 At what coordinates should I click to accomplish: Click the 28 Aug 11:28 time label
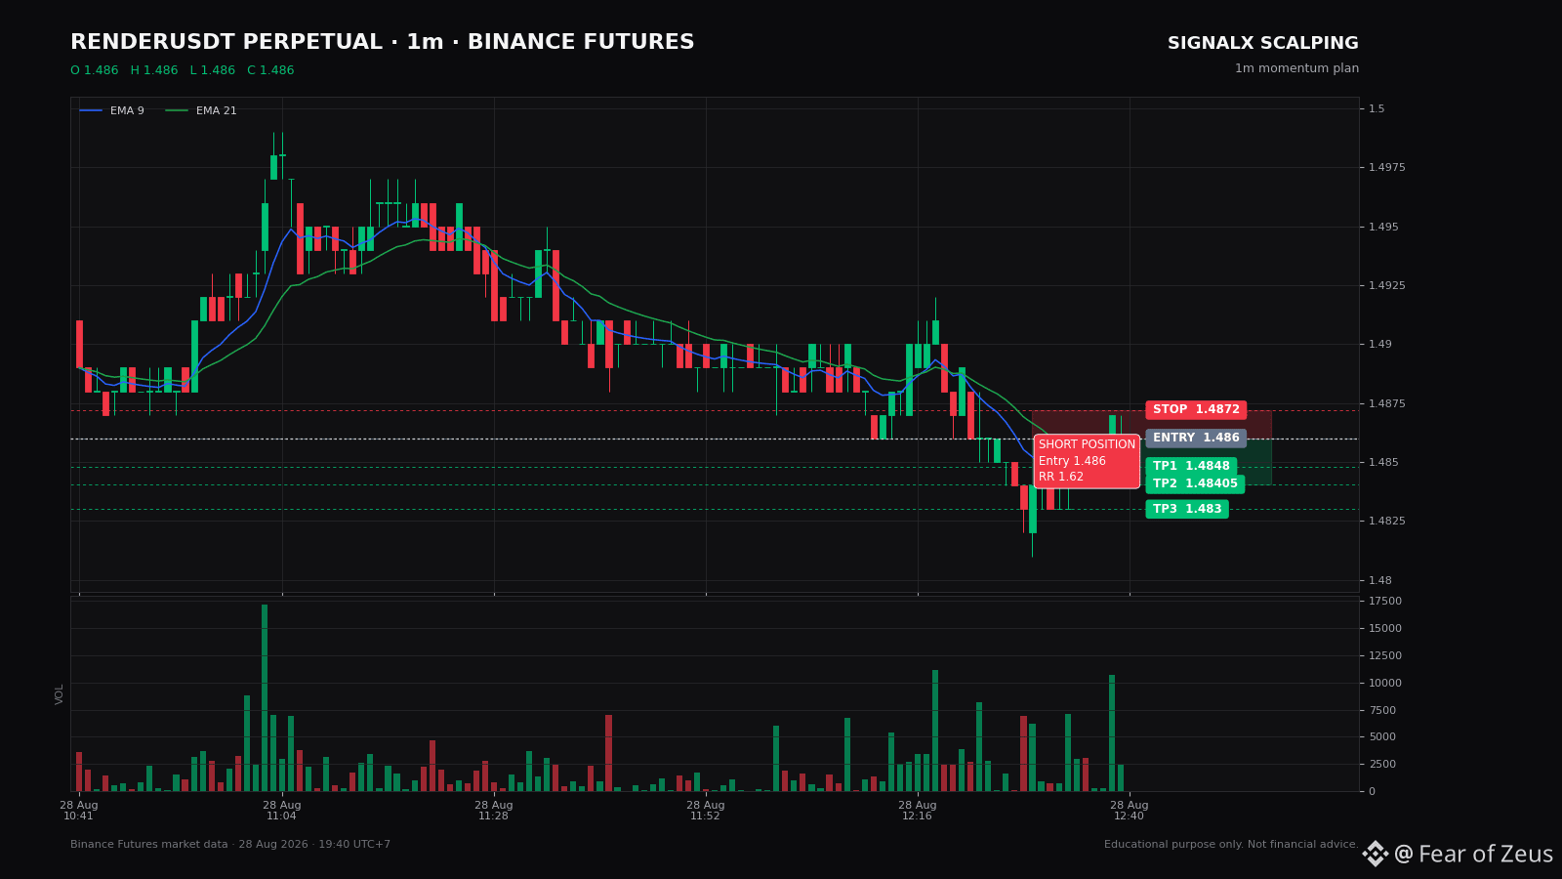point(494,811)
